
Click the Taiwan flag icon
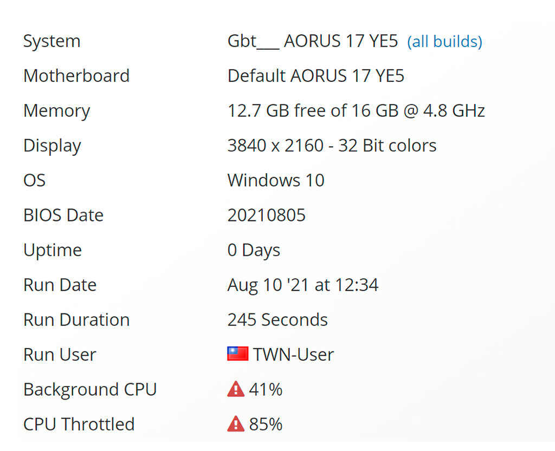coord(237,354)
